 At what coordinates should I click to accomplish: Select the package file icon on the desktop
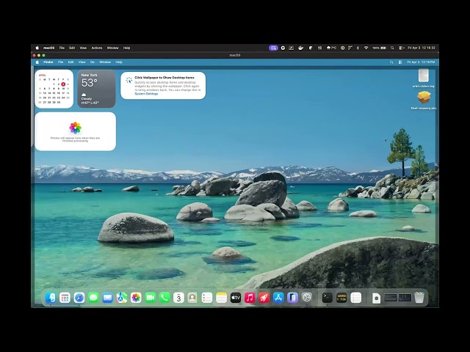click(x=424, y=98)
